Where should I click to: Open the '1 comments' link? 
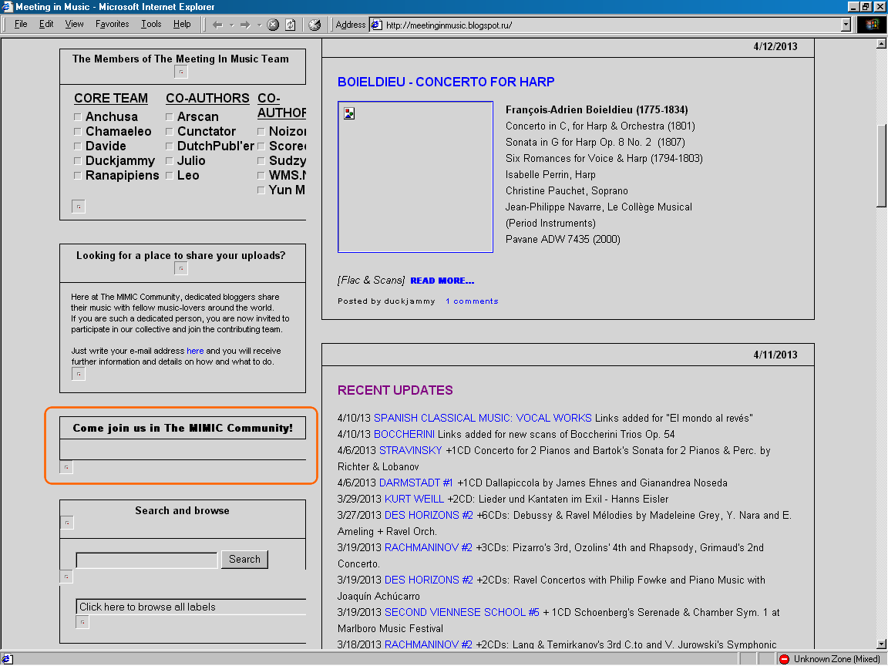pyautogui.click(x=472, y=301)
